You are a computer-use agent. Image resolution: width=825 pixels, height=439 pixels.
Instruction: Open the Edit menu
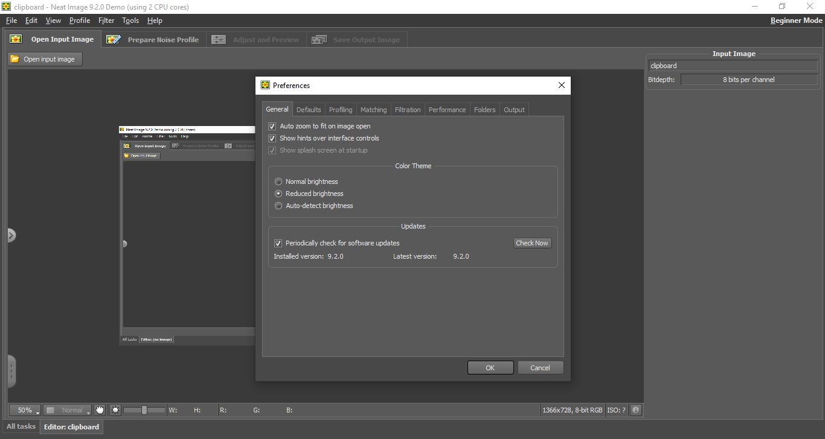pyautogui.click(x=31, y=20)
